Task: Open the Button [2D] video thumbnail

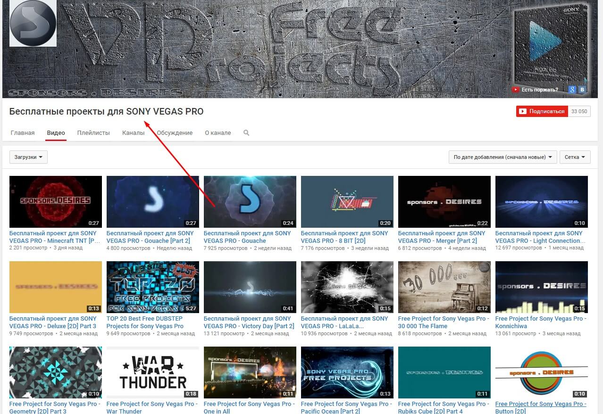Action: [x=542, y=373]
